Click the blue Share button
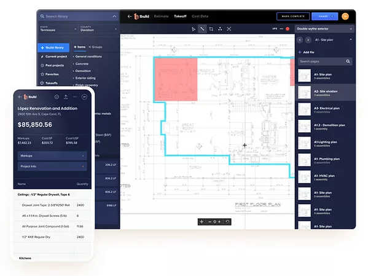 pyautogui.click(x=325, y=16)
